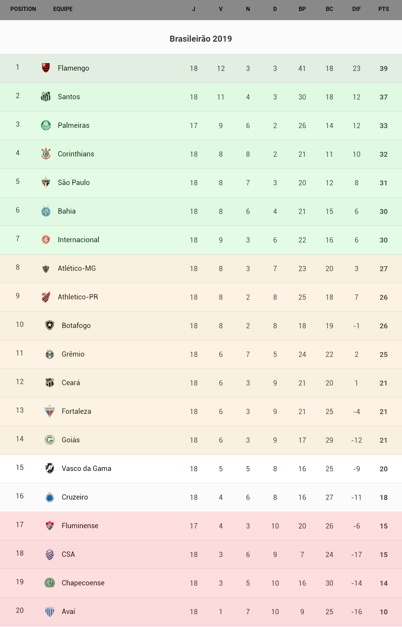The image size is (402, 627).
Task: Click Avaí's points total of 10
Action: click(x=383, y=612)
